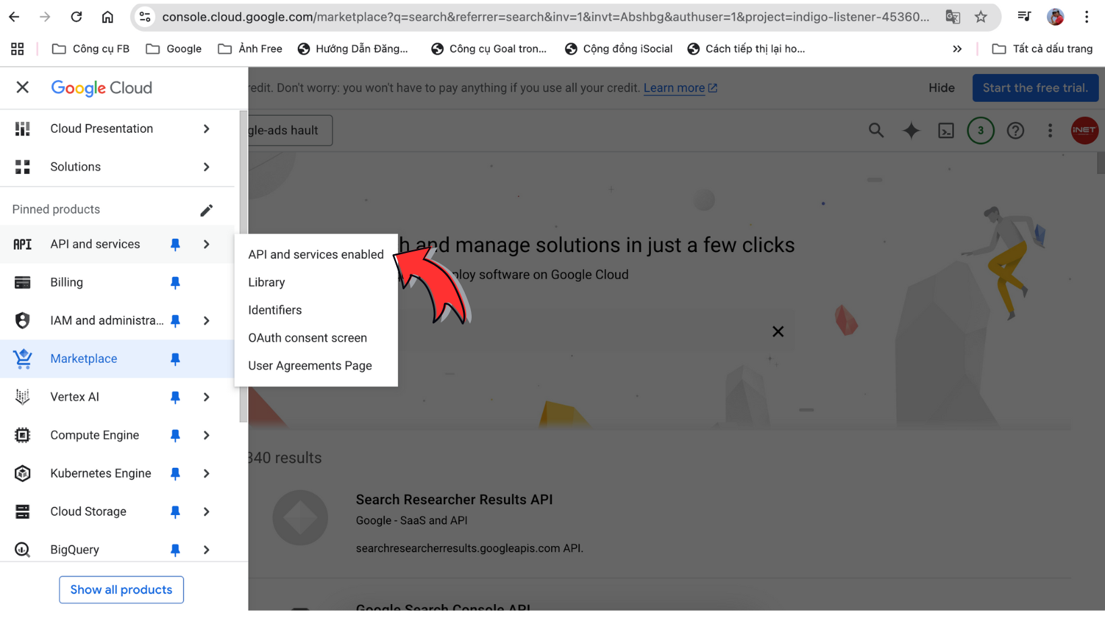Click the Vertex AI icon
This screenshot has height=623, width=1105.
pos(22,397)
